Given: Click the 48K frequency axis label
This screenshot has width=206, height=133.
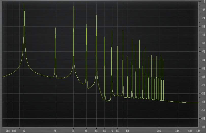Looking at the screenshot, I should (198, 131).
